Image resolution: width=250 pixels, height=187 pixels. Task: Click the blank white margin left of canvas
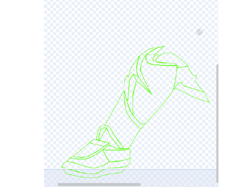pos(22,94)
